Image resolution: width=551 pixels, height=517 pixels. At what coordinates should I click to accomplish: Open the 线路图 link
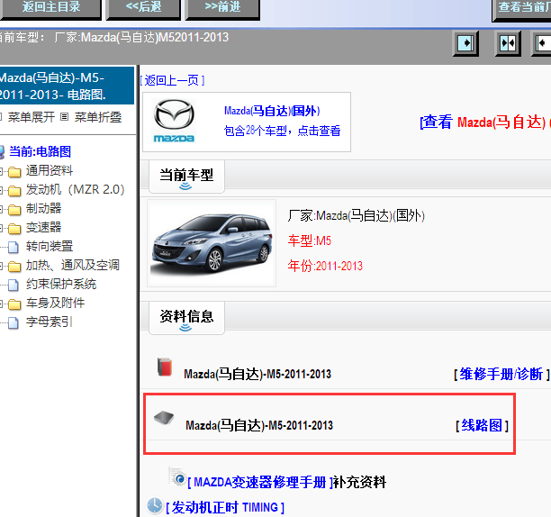tap(482, 426)
